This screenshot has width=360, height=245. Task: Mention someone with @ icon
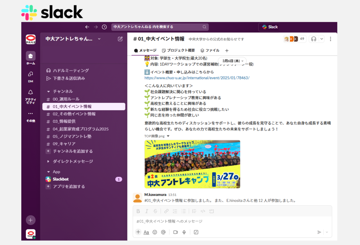pyautogui.click(x=163, y=232)
